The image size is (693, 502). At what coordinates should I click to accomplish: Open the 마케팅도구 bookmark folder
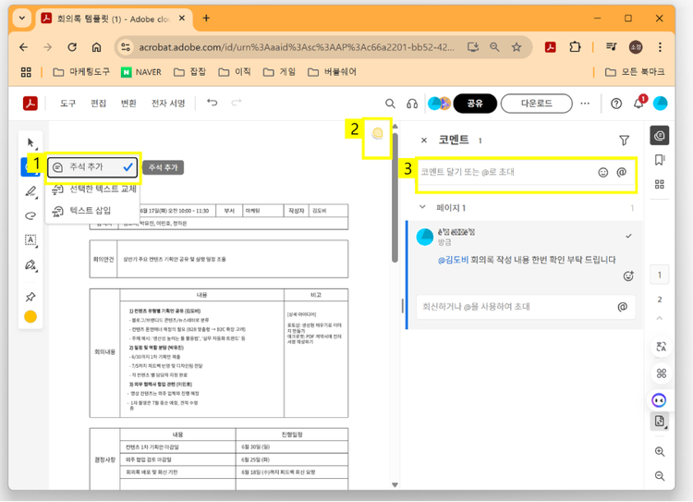[x=81, y=72]
